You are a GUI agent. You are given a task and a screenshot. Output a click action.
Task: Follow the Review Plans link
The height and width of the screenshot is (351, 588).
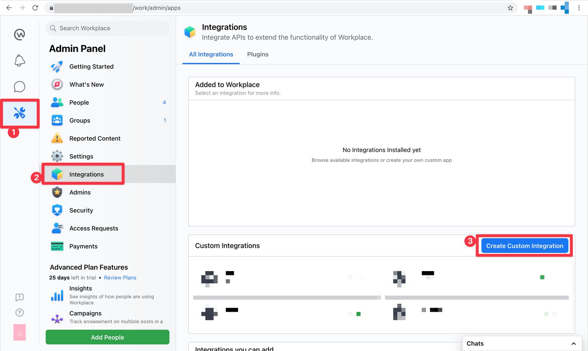click(120, 278)
